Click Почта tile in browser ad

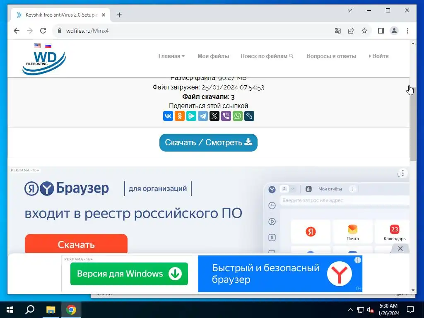pos(353,232)
